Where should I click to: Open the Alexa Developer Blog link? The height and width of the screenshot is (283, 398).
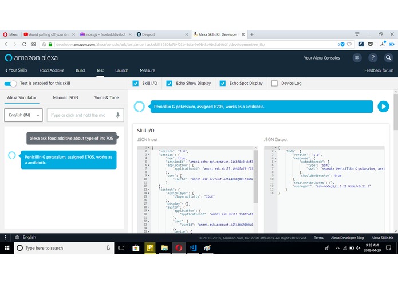[x=347, y=238]
